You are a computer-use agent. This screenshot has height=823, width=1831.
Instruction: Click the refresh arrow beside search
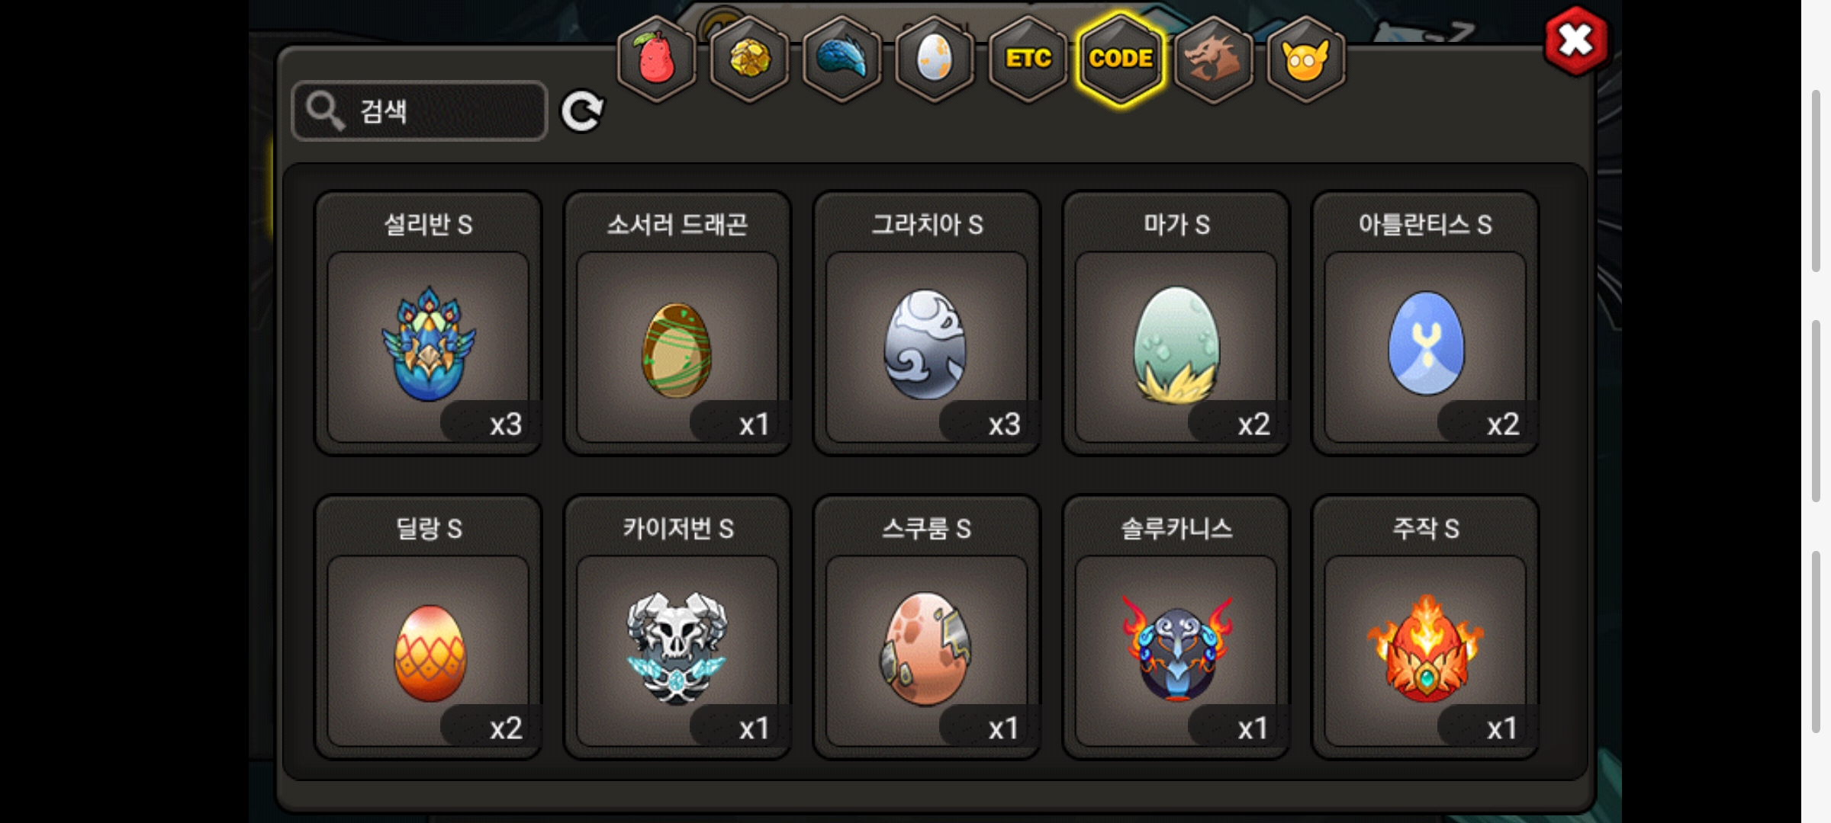[582, 112]
